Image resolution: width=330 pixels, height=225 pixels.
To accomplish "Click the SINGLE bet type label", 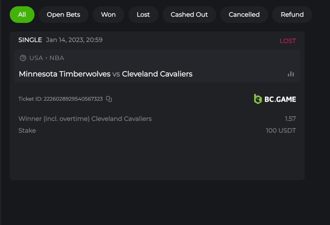I will pos(30,40).
